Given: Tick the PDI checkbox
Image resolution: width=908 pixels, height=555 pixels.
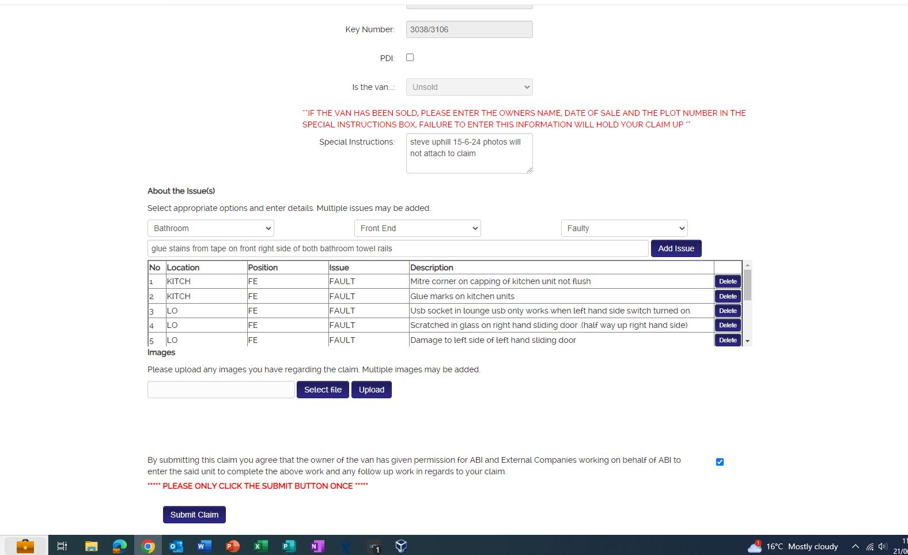Looking at the screenshot, I should 410,58.
